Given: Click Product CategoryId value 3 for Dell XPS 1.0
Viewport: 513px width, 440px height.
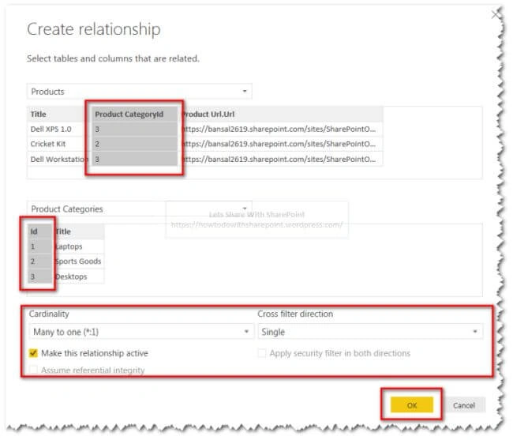Looking at the screenshot, I should (134, 130).
